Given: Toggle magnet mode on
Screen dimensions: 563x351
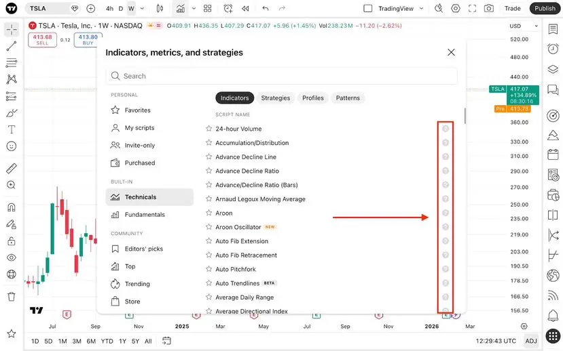Looking at the screenshot, I should click(x=12, y=207).
